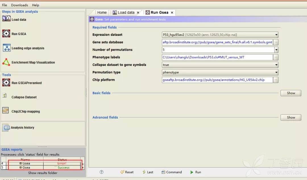
Task: Click Load data label in steps list
Action: [x=19, y=20]
